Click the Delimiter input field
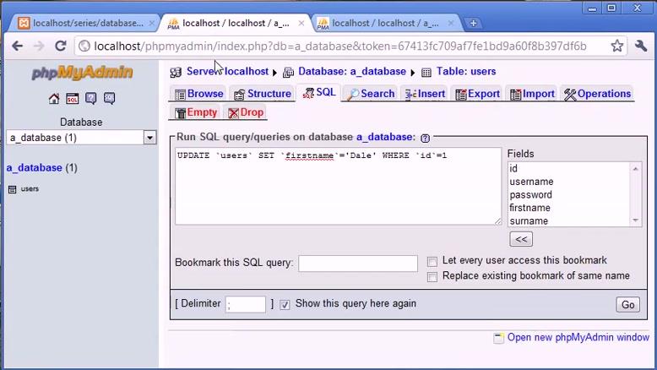 [246, 304]
